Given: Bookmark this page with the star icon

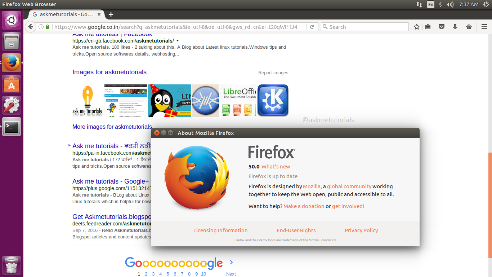Looking at the screenshot, I should (416, 26).
